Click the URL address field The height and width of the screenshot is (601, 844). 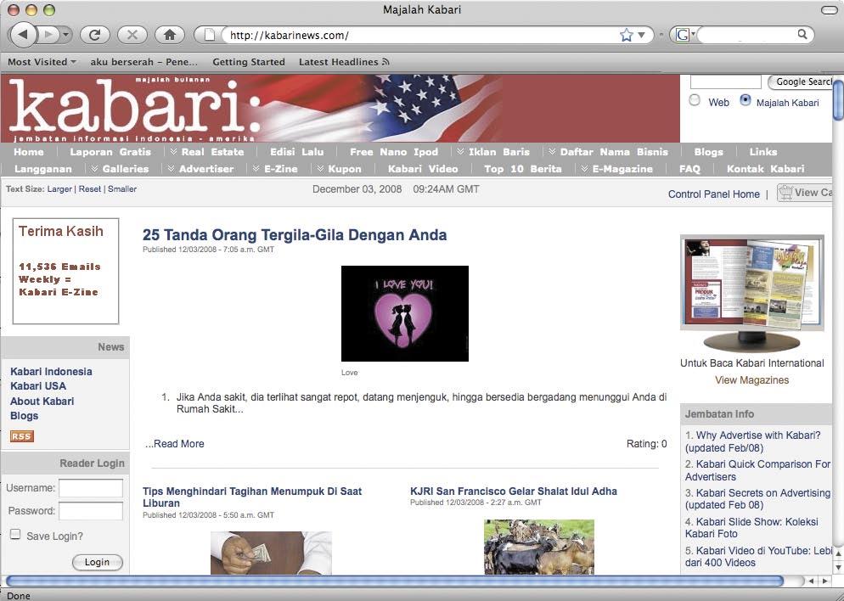[422, 36]
